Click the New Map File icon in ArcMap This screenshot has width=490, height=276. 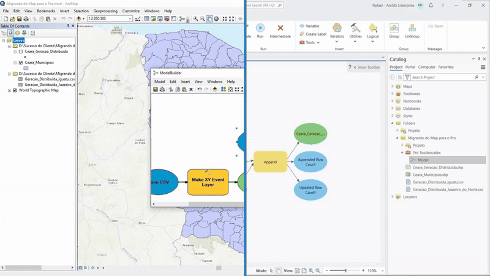[6, 19]
